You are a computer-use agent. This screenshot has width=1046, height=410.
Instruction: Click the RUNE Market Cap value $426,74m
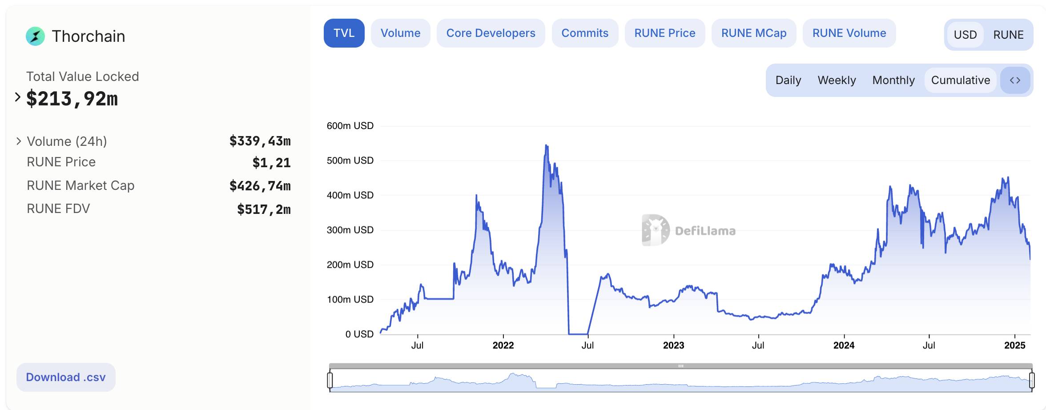point(260,186)
